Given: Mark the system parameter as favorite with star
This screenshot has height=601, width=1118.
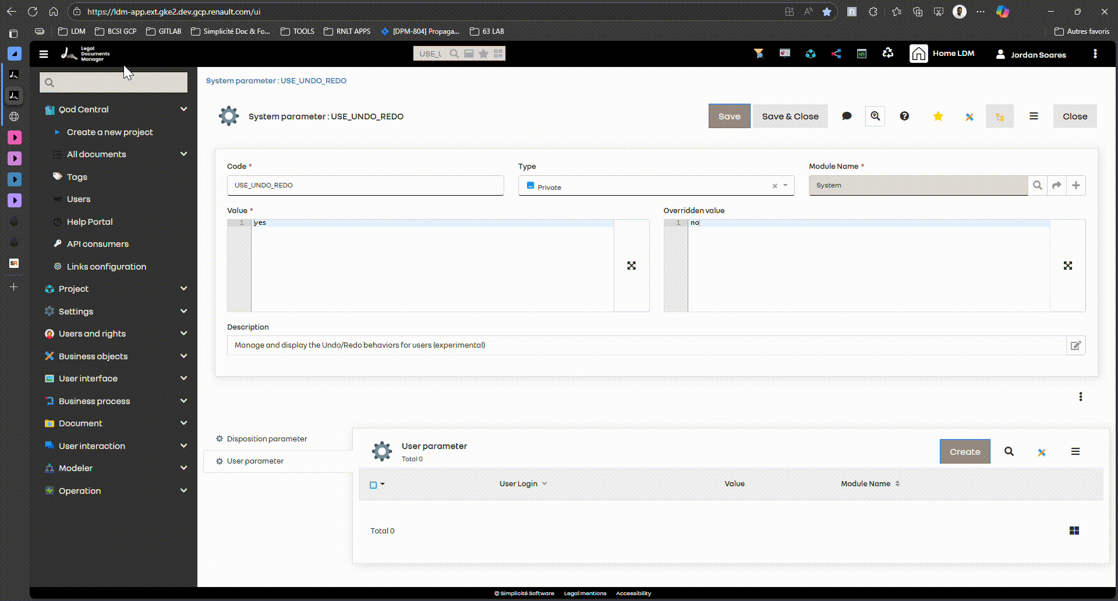Looking at the screenshot, I should (937, 116).
